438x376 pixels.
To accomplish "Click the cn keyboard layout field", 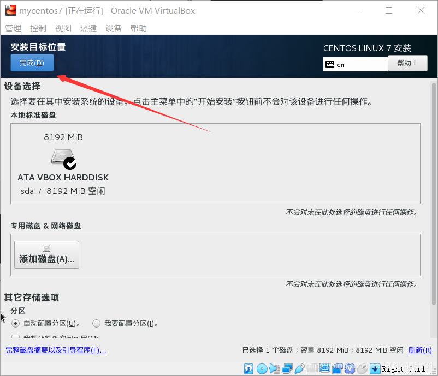I will (356, 64).
